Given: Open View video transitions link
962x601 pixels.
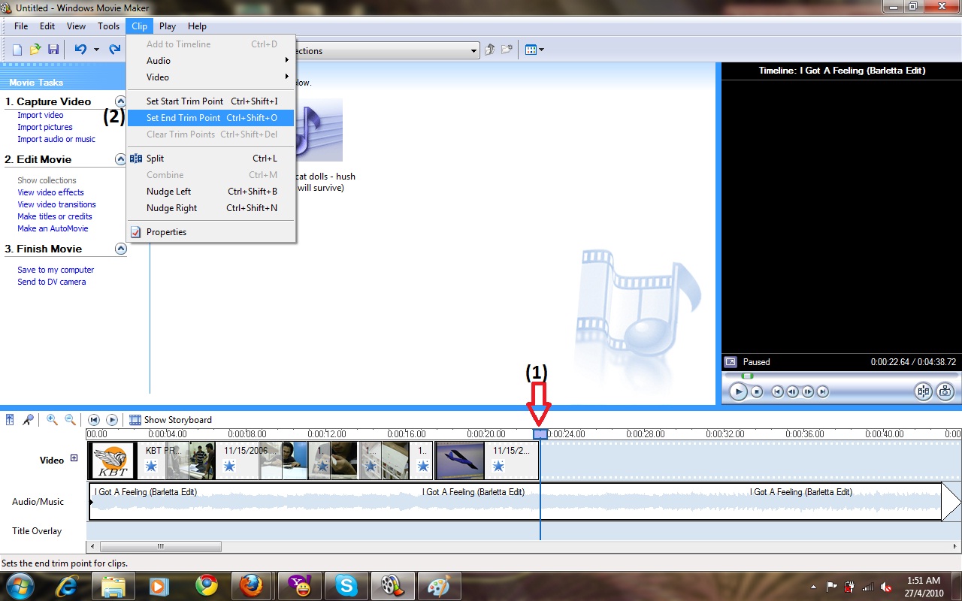Looking at the screenshot, I should pyautogui.click(x=56, y=204).
